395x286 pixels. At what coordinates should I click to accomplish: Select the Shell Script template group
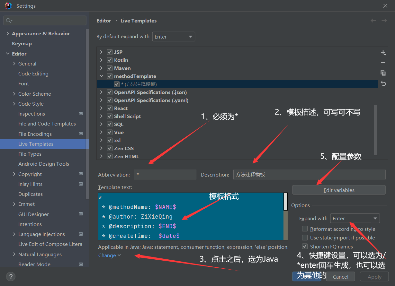click(127, 116)
